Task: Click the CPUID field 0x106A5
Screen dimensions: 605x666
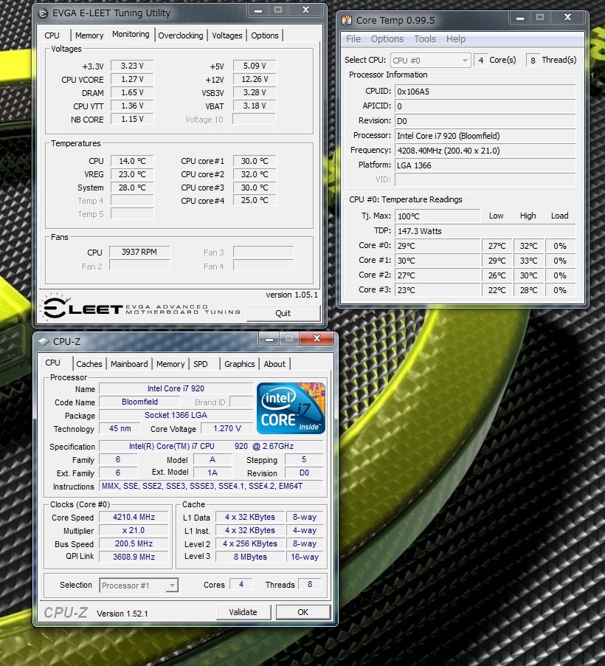Action: (485, 92)
